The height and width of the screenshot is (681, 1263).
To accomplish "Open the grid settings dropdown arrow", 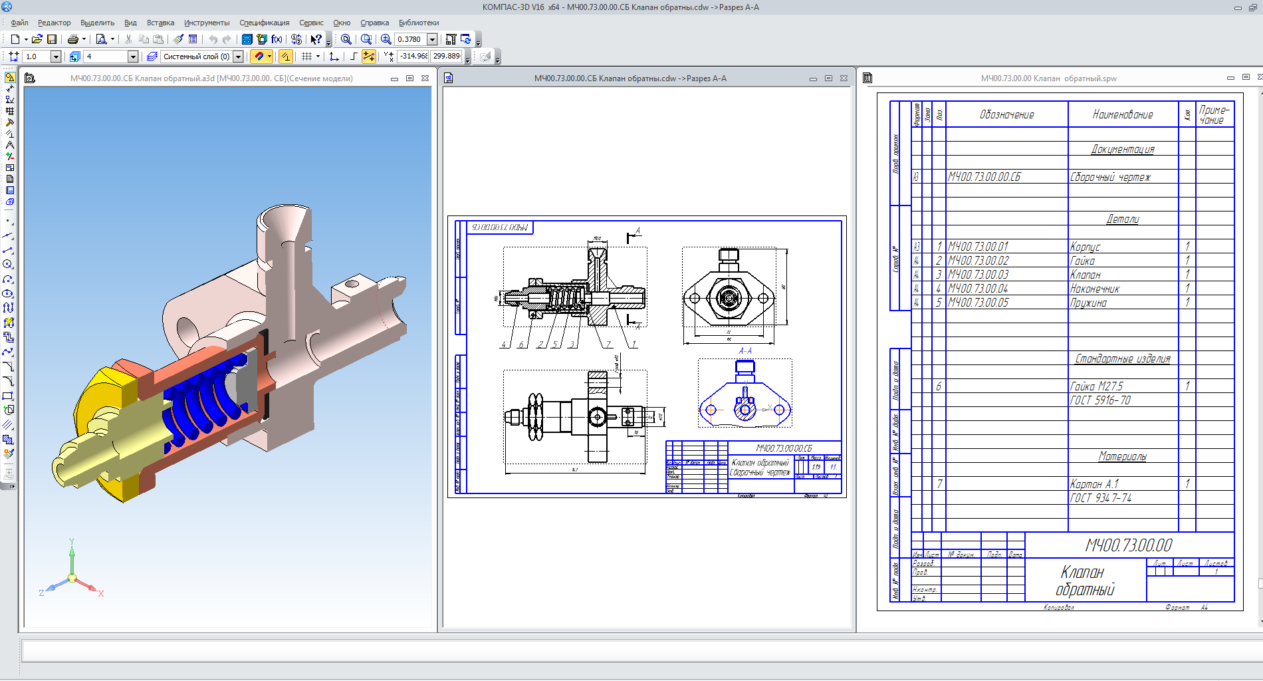I will tap(318, 57).
